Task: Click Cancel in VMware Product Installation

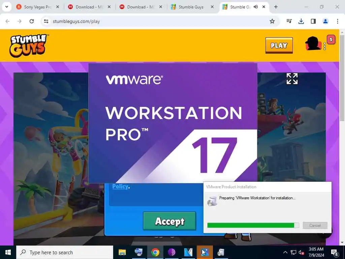Action: 315,225
